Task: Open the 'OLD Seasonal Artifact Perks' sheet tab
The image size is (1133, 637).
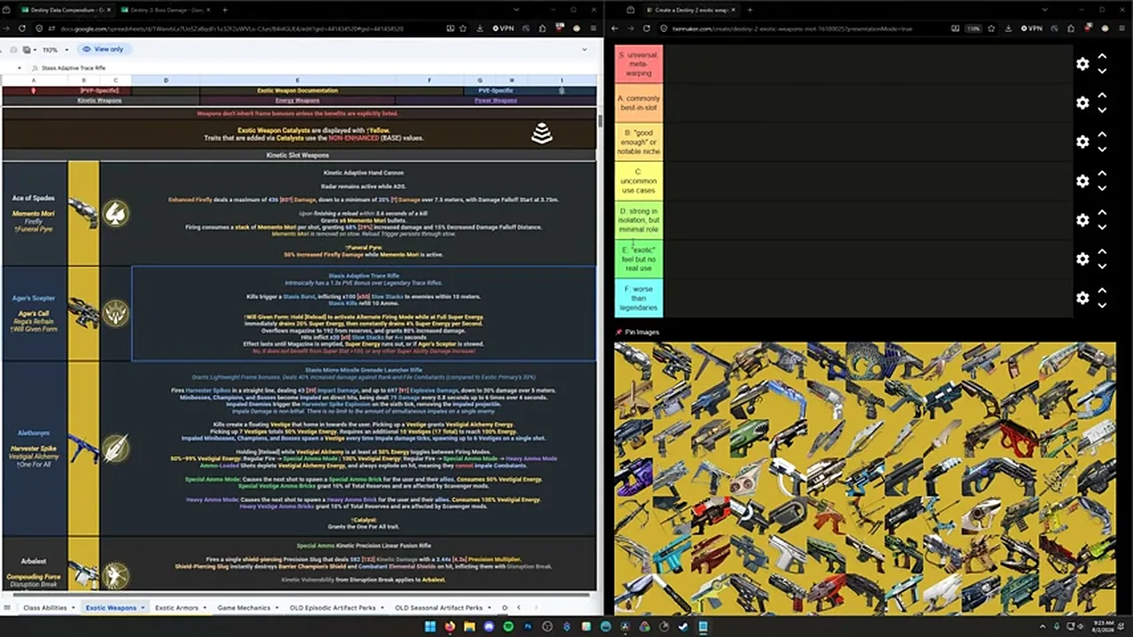Action: [439, 608]
